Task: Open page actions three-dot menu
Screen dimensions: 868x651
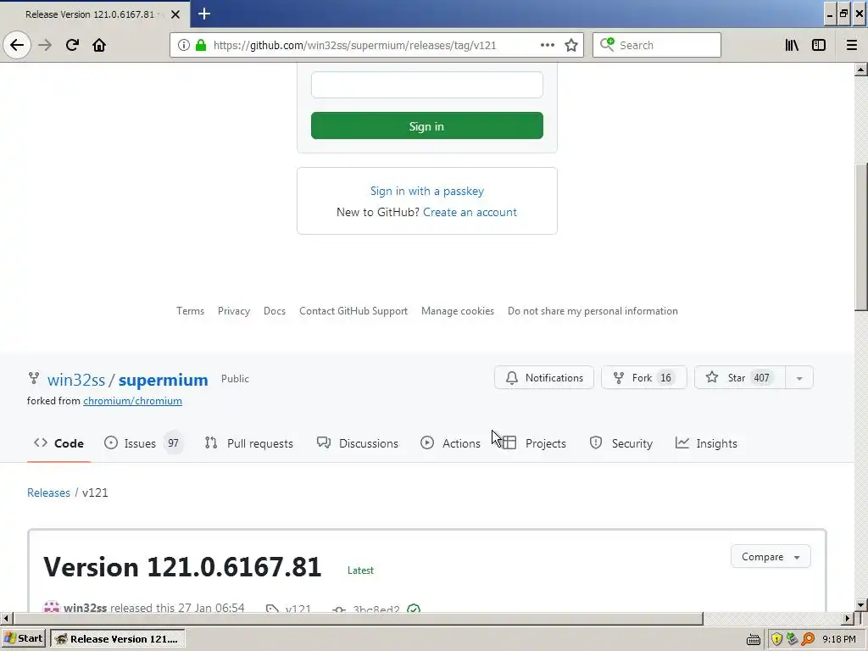Action: click(x=547, y=45)
